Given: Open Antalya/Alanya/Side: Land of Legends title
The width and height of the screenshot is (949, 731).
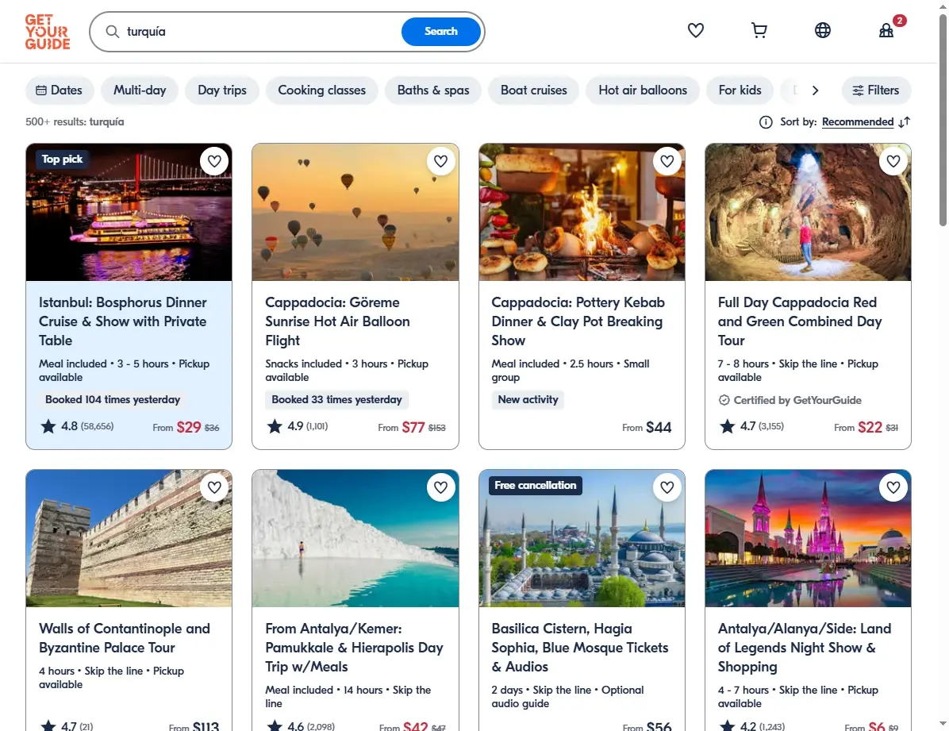Looking at the screenshot, I should coord(805,648).
